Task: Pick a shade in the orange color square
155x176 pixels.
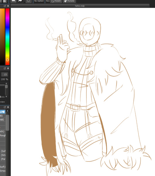Action: pos(2,37)
